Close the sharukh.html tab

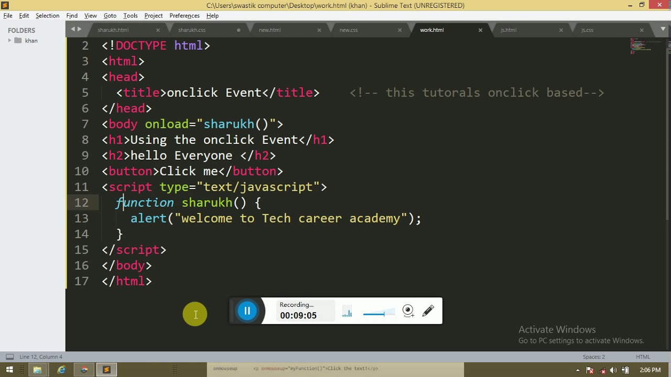point(158,30)
